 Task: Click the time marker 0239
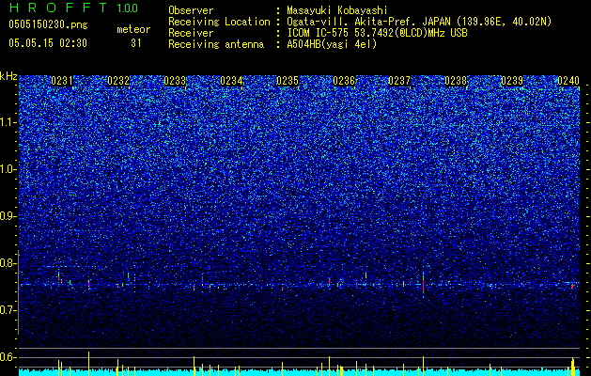[x=512, y=81]
